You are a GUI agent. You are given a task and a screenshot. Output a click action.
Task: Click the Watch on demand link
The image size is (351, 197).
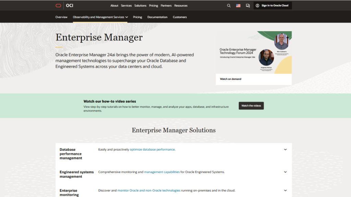(x=231, y=79)
